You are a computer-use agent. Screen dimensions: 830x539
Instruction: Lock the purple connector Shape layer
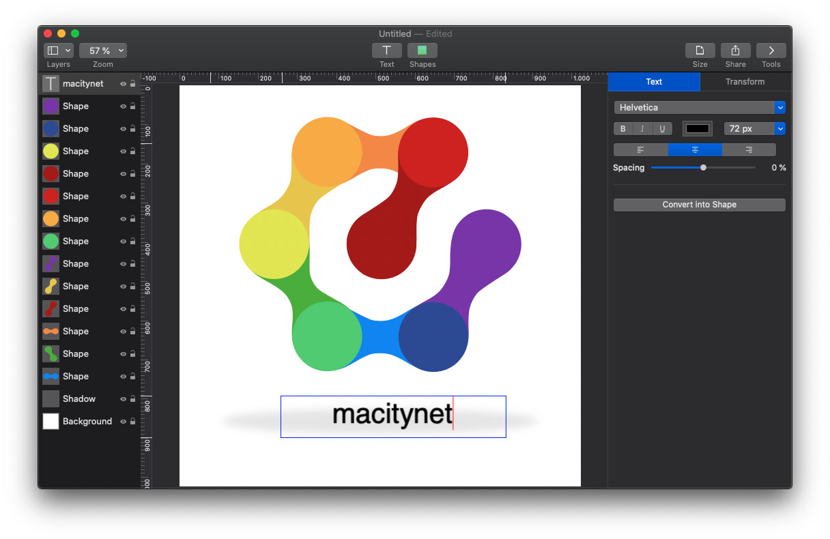(132, 264)
